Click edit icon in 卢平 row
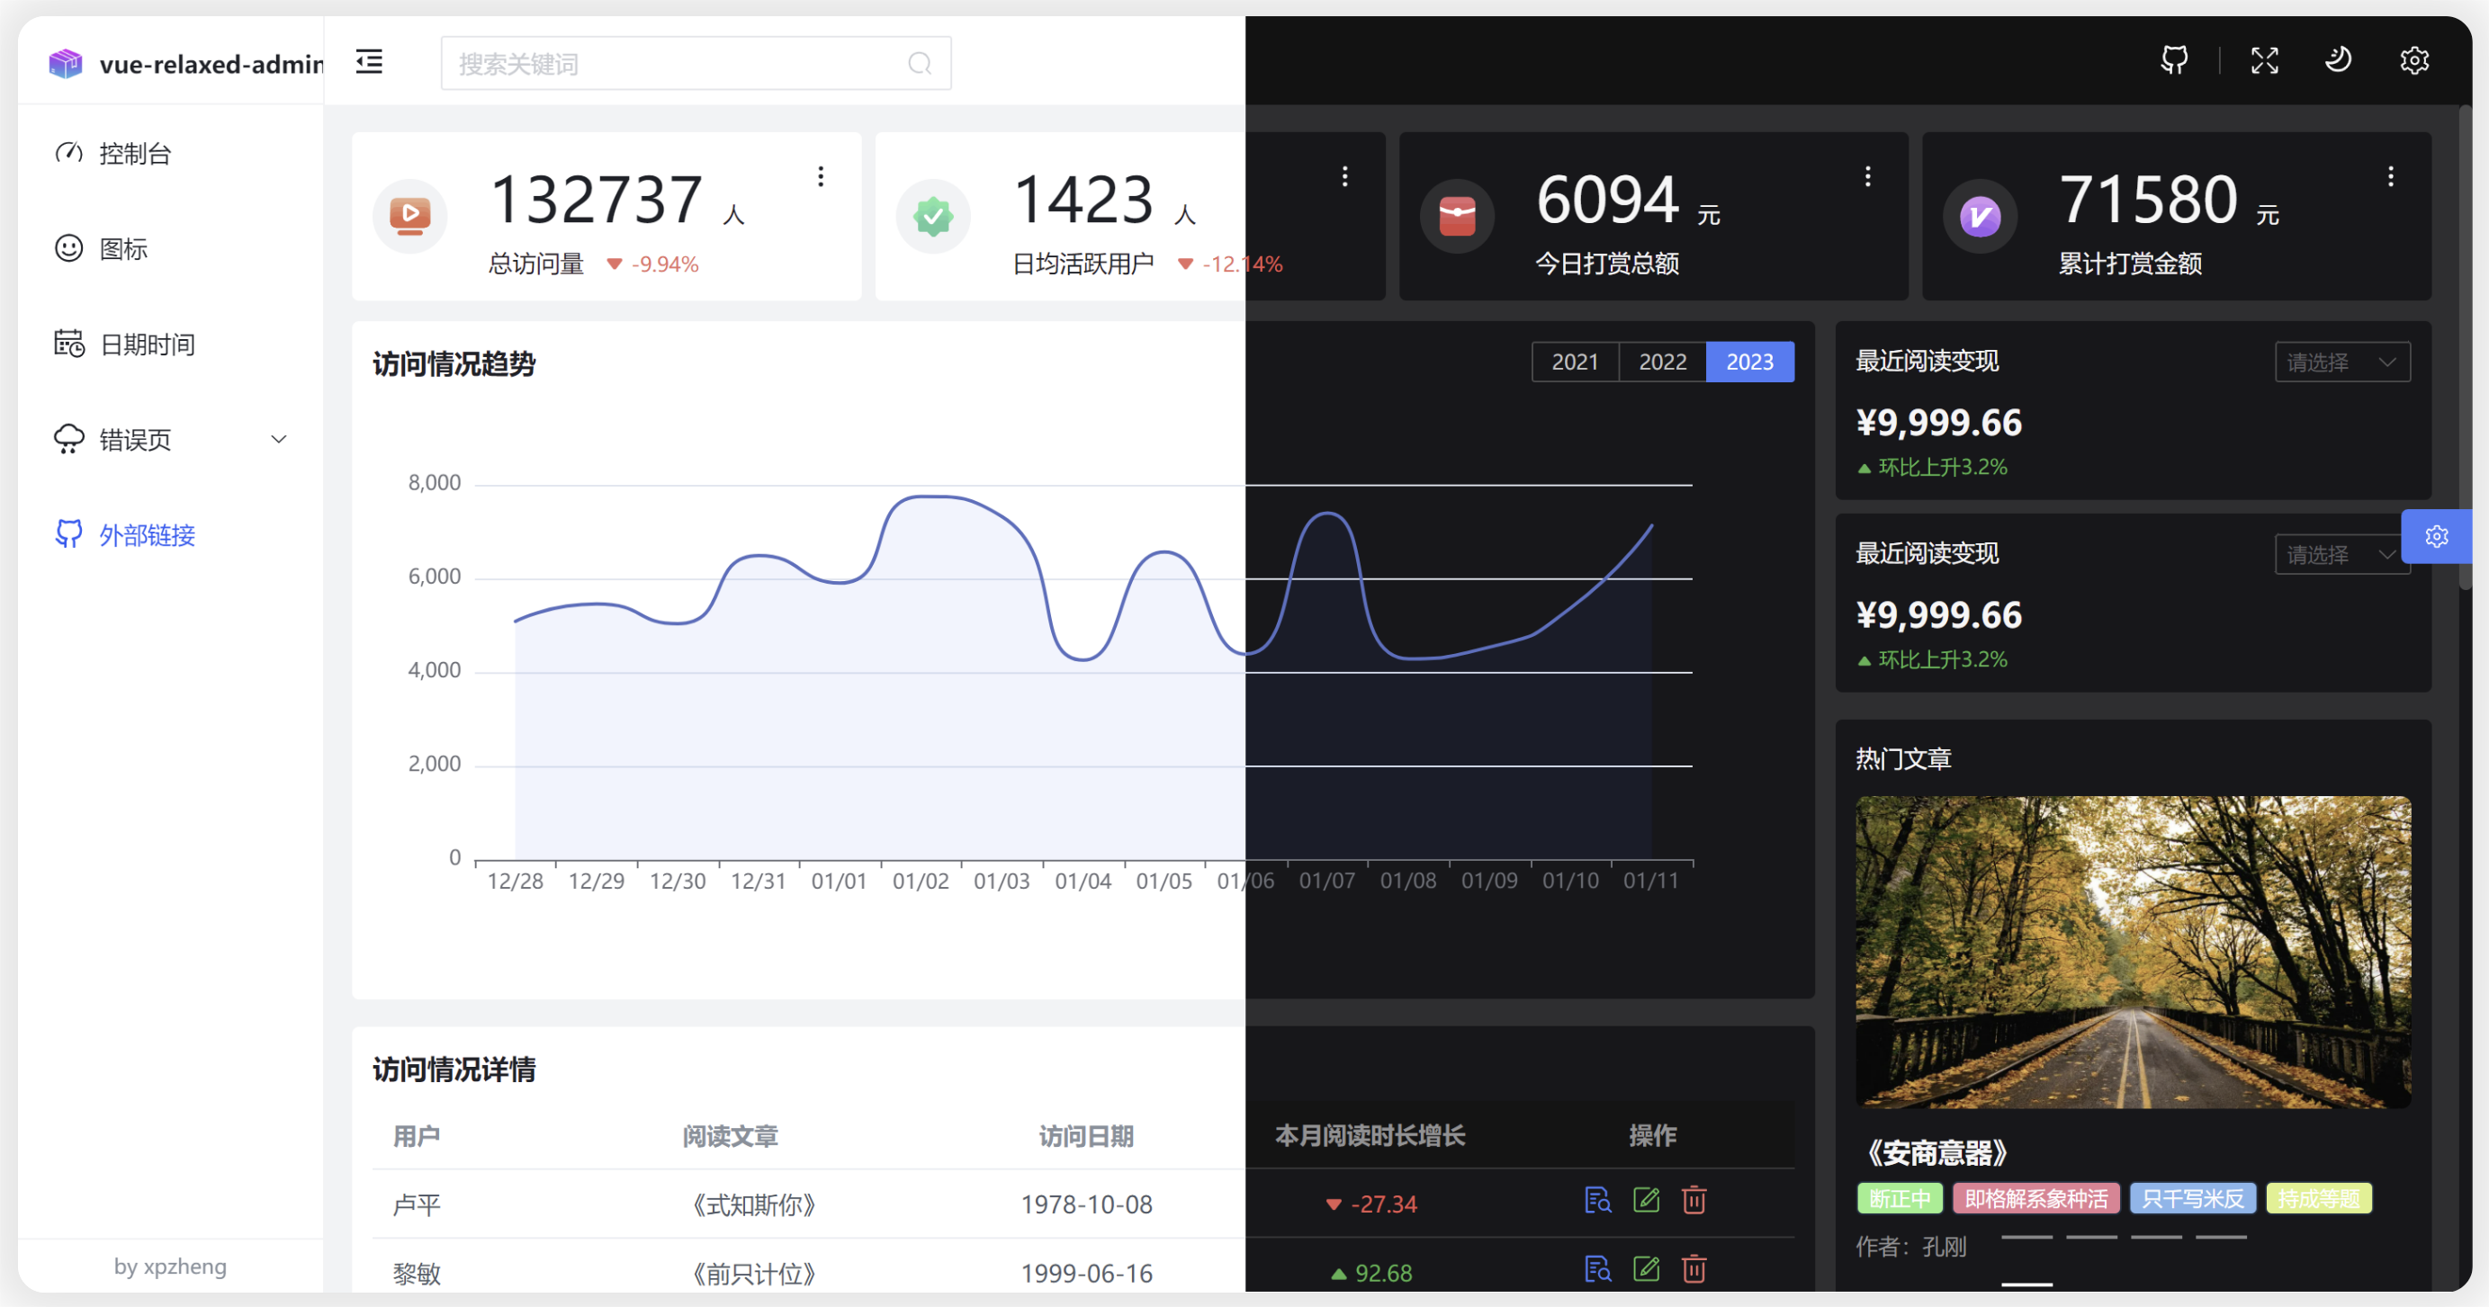Image resolution: width=2489 pixels, height=1307 pixels. point(1646,1201)
